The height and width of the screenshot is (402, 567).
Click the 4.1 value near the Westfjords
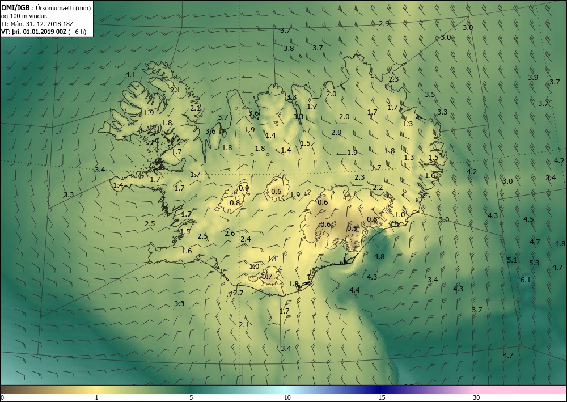click(130, 75)
